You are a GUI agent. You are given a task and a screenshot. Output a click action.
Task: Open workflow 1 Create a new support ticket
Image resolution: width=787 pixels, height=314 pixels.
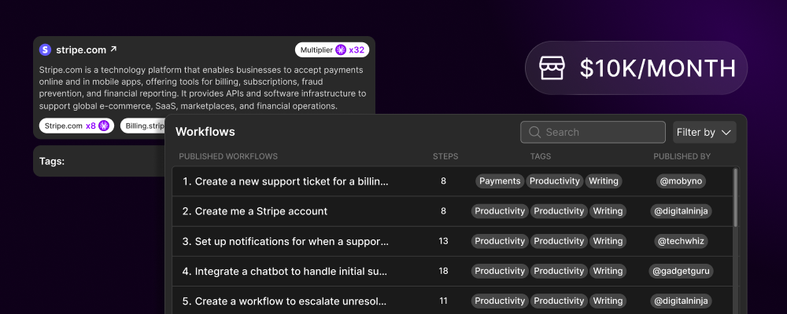[285, 181]
